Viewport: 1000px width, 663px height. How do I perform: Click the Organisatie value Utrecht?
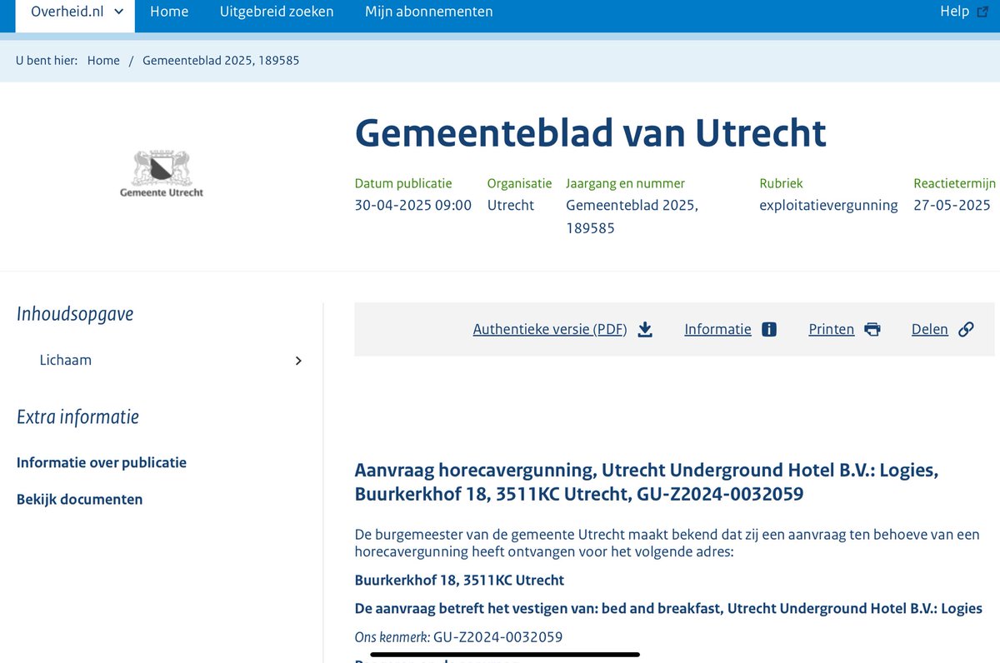point(511,205)
